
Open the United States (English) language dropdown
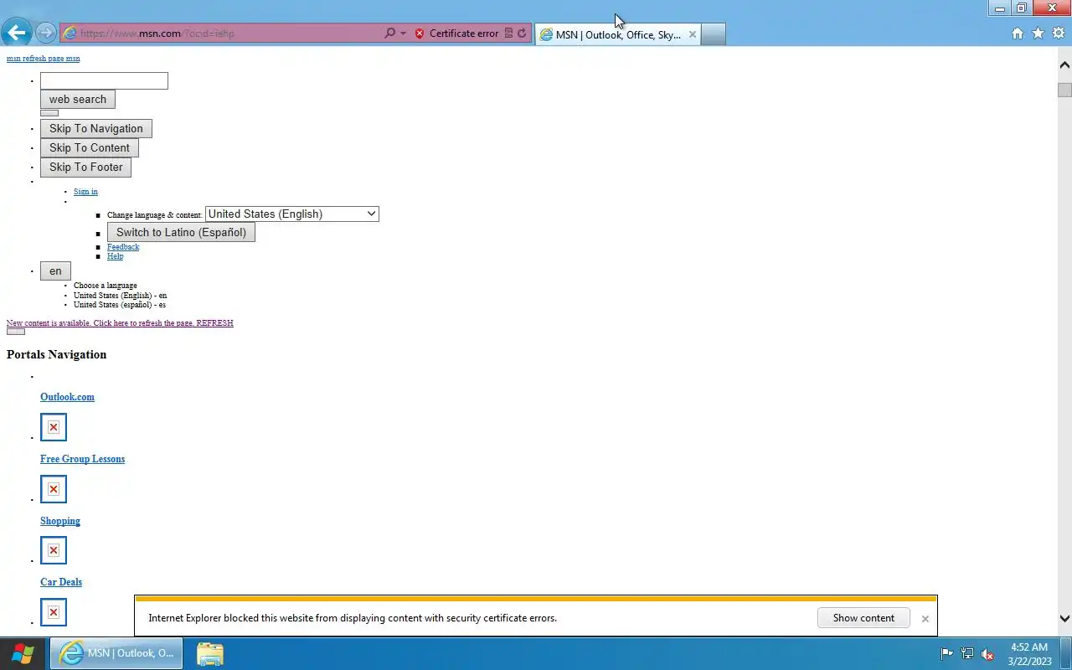click(292, 214)
